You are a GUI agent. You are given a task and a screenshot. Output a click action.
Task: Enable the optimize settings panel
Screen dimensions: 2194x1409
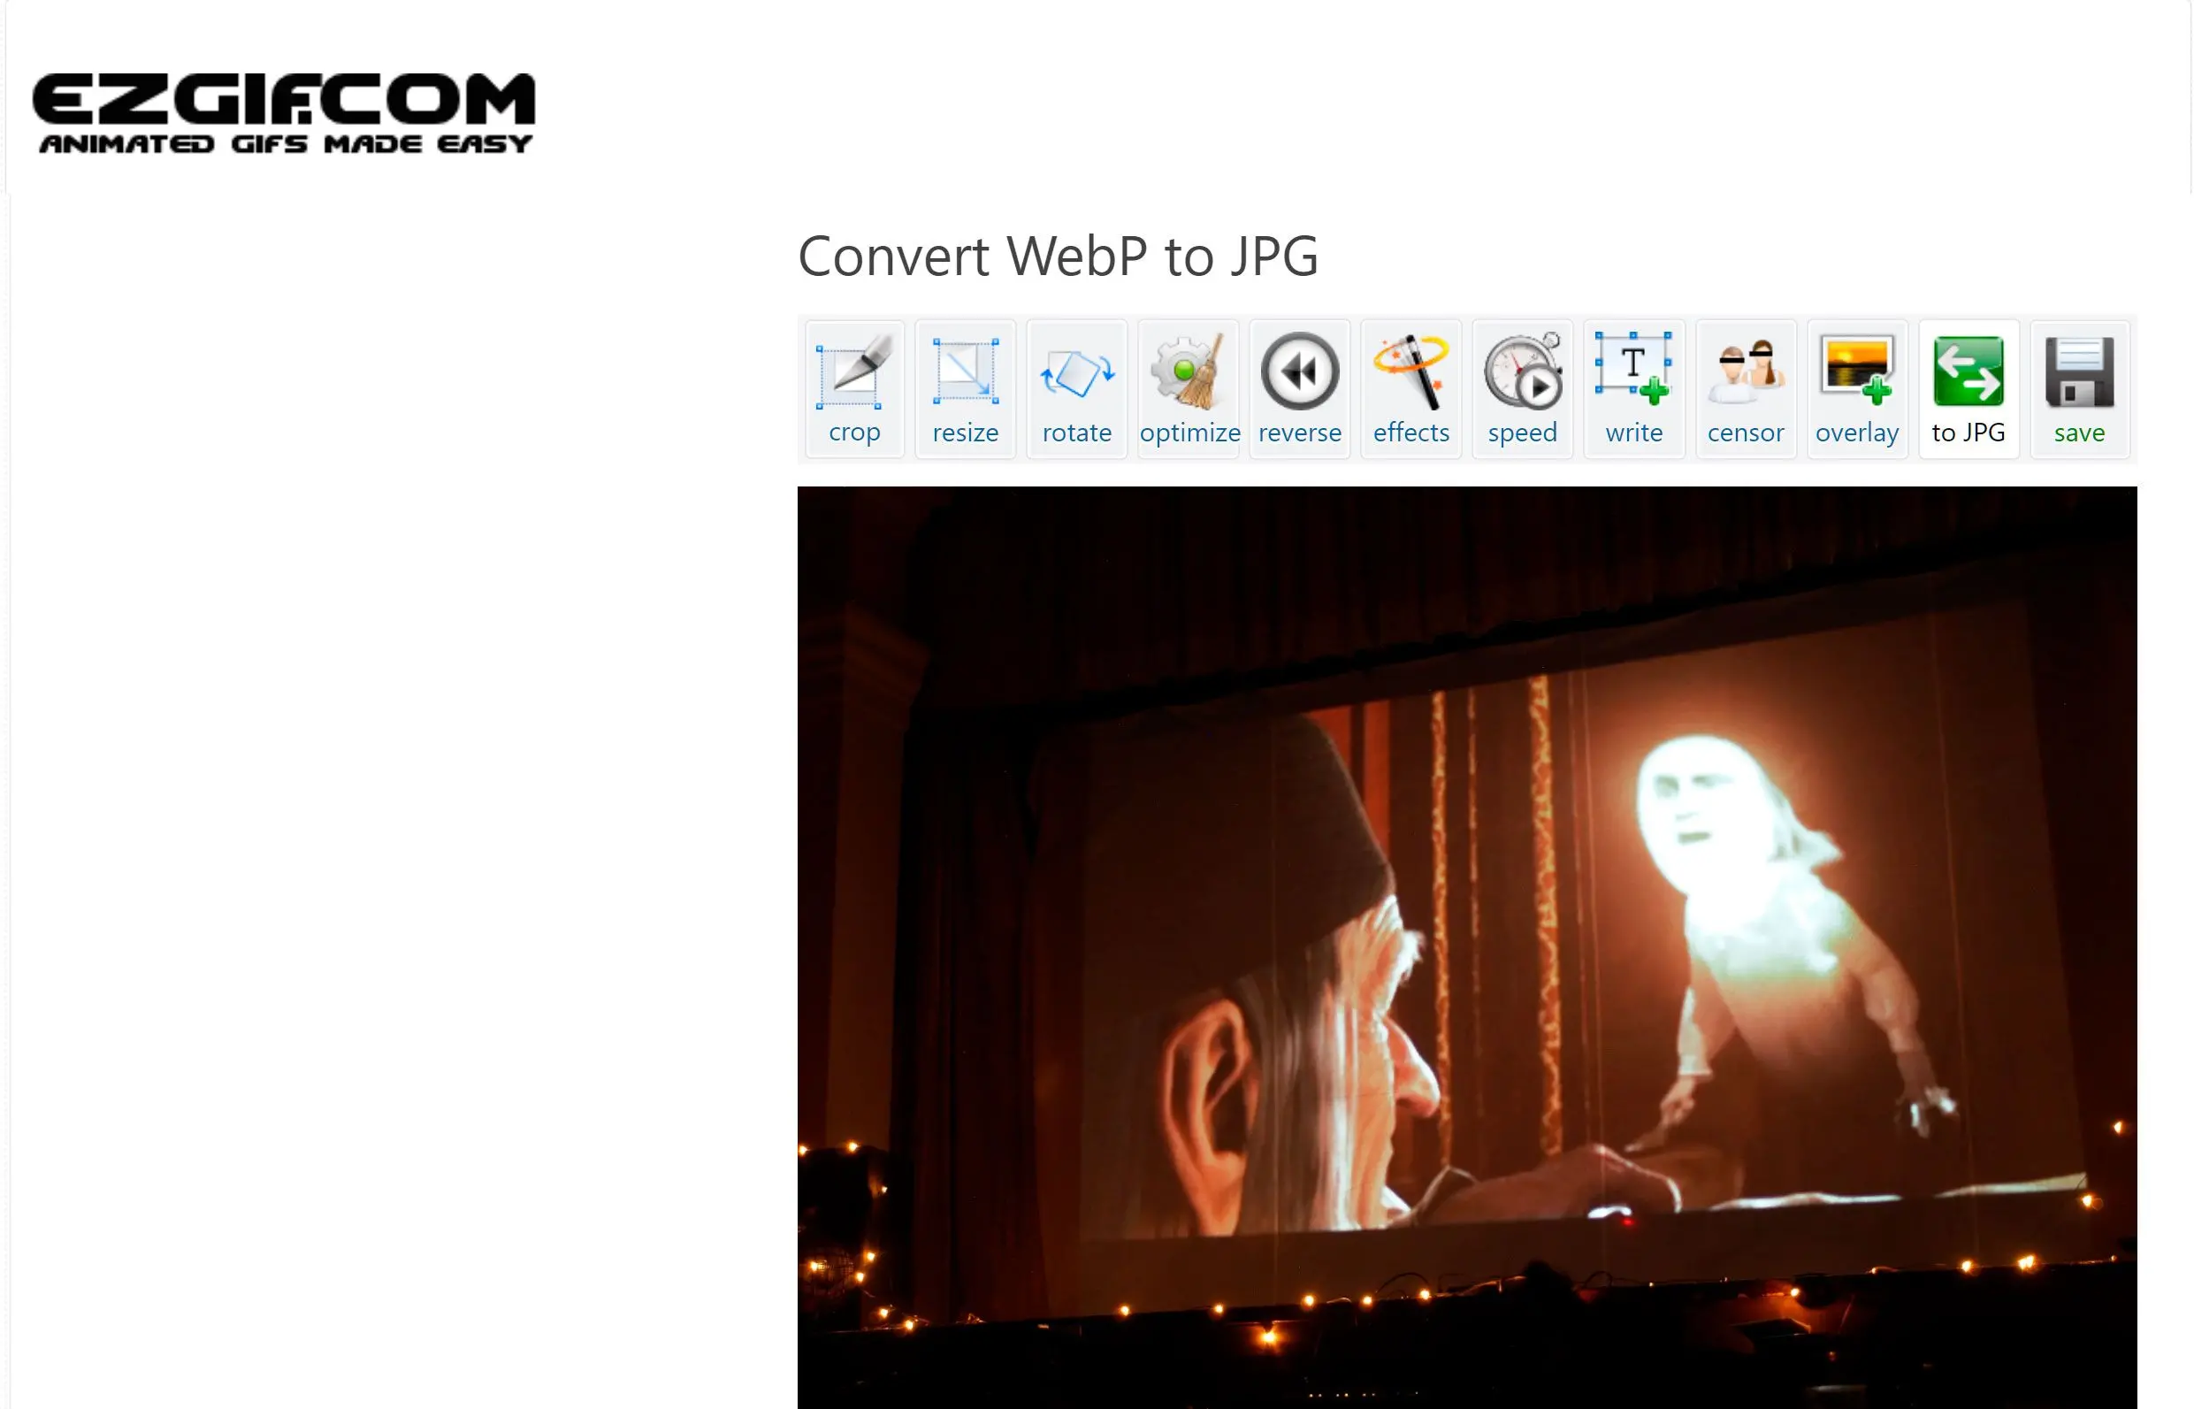pos(1189,388)
